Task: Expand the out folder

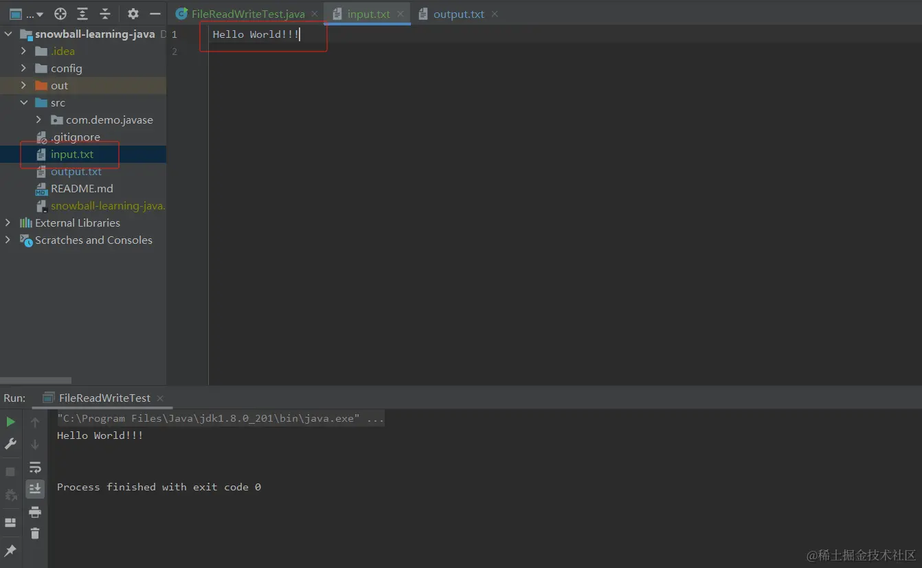Action: (24, 85)
